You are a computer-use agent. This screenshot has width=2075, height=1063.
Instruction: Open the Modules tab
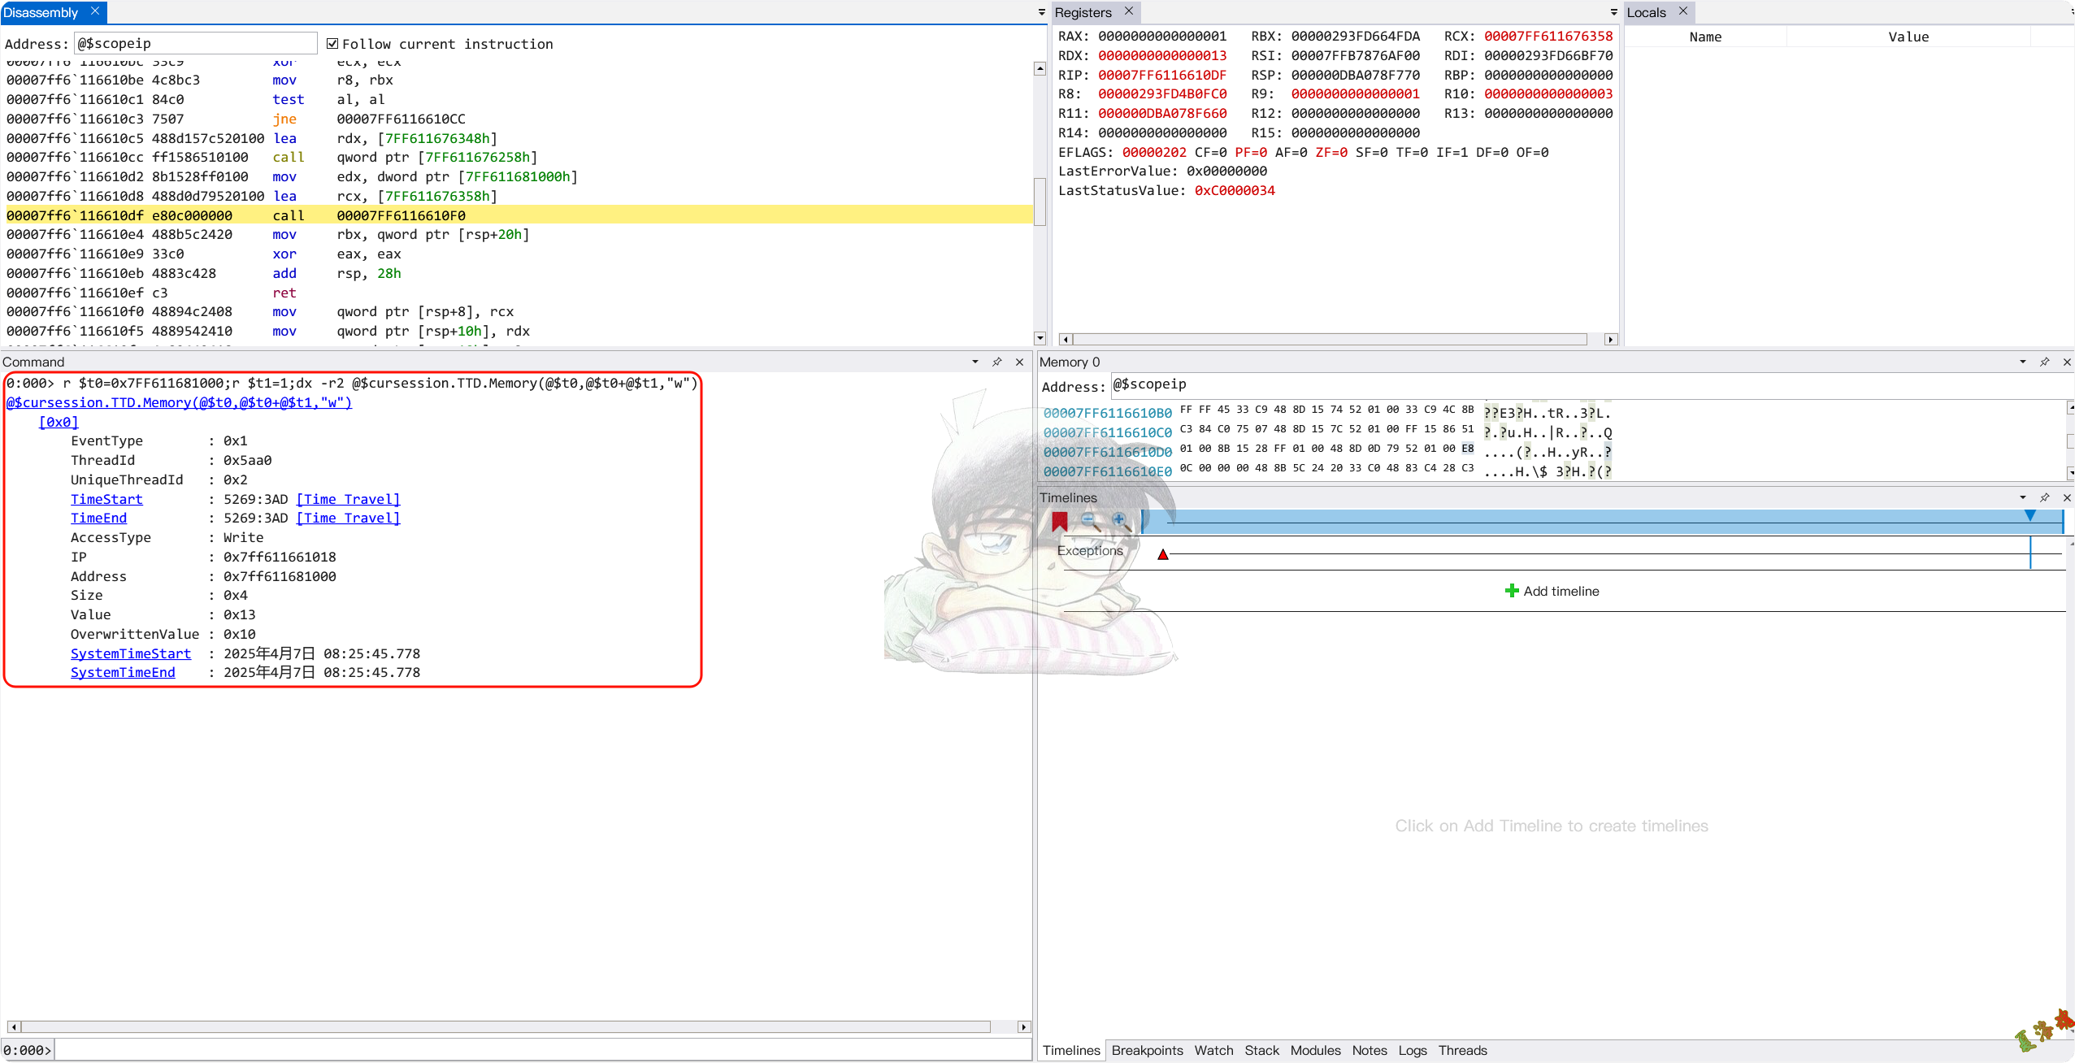click(1315, 1051)
